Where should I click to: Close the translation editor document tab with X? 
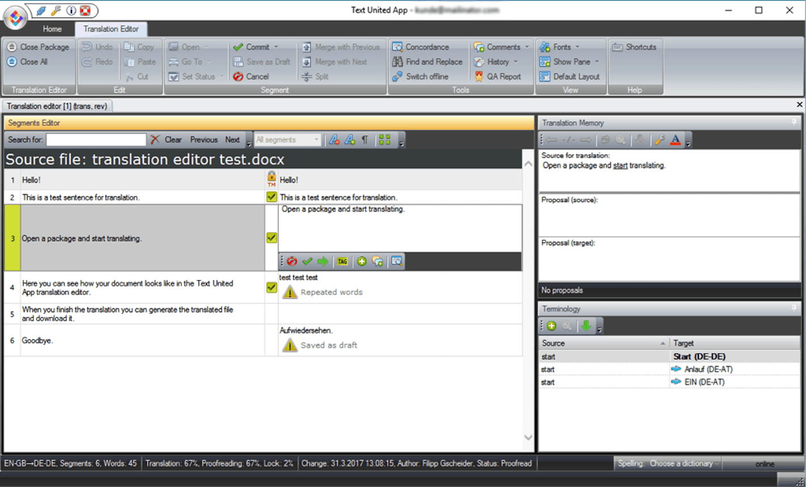[799, 105]
